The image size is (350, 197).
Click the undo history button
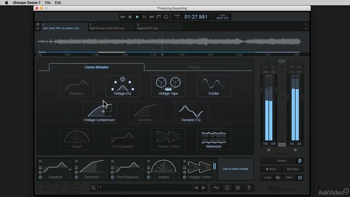tap(216, 188)
